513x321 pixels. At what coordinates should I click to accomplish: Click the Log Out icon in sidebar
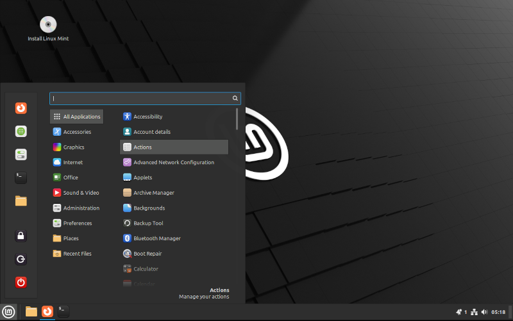21,259
